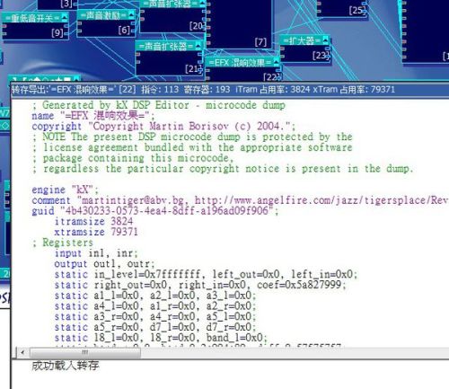Click the arrow icon on 声音激励 module
Viewport: 449px width, 389px height.
131,14
